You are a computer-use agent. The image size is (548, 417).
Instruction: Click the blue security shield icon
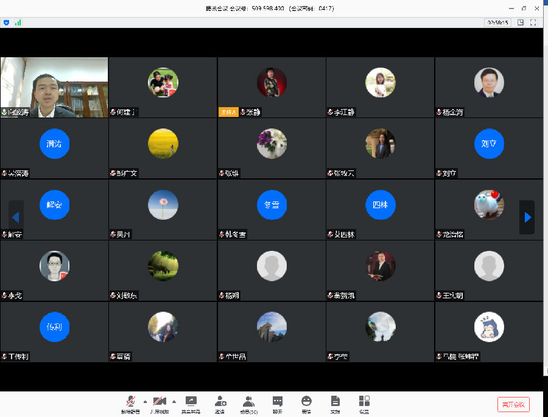pyautogui.click(x=7, y=23)
